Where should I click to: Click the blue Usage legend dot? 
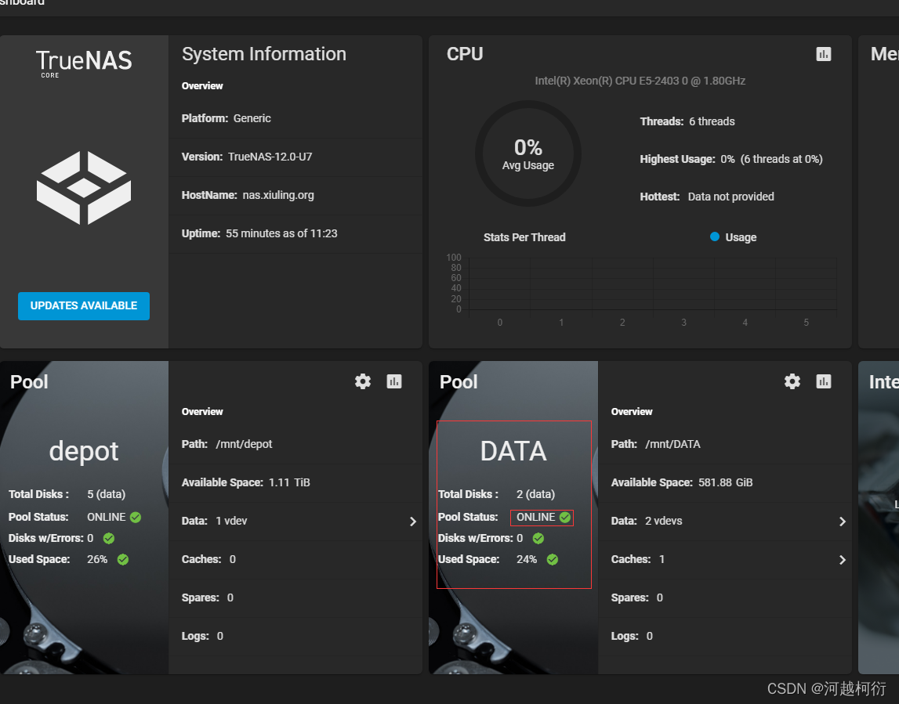[714, 236]
